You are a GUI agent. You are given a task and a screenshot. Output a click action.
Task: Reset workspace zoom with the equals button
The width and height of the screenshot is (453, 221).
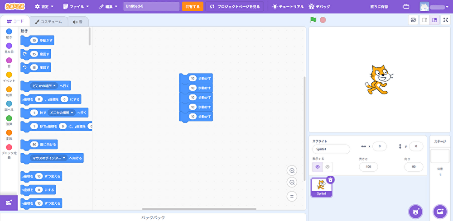(292, 197)
